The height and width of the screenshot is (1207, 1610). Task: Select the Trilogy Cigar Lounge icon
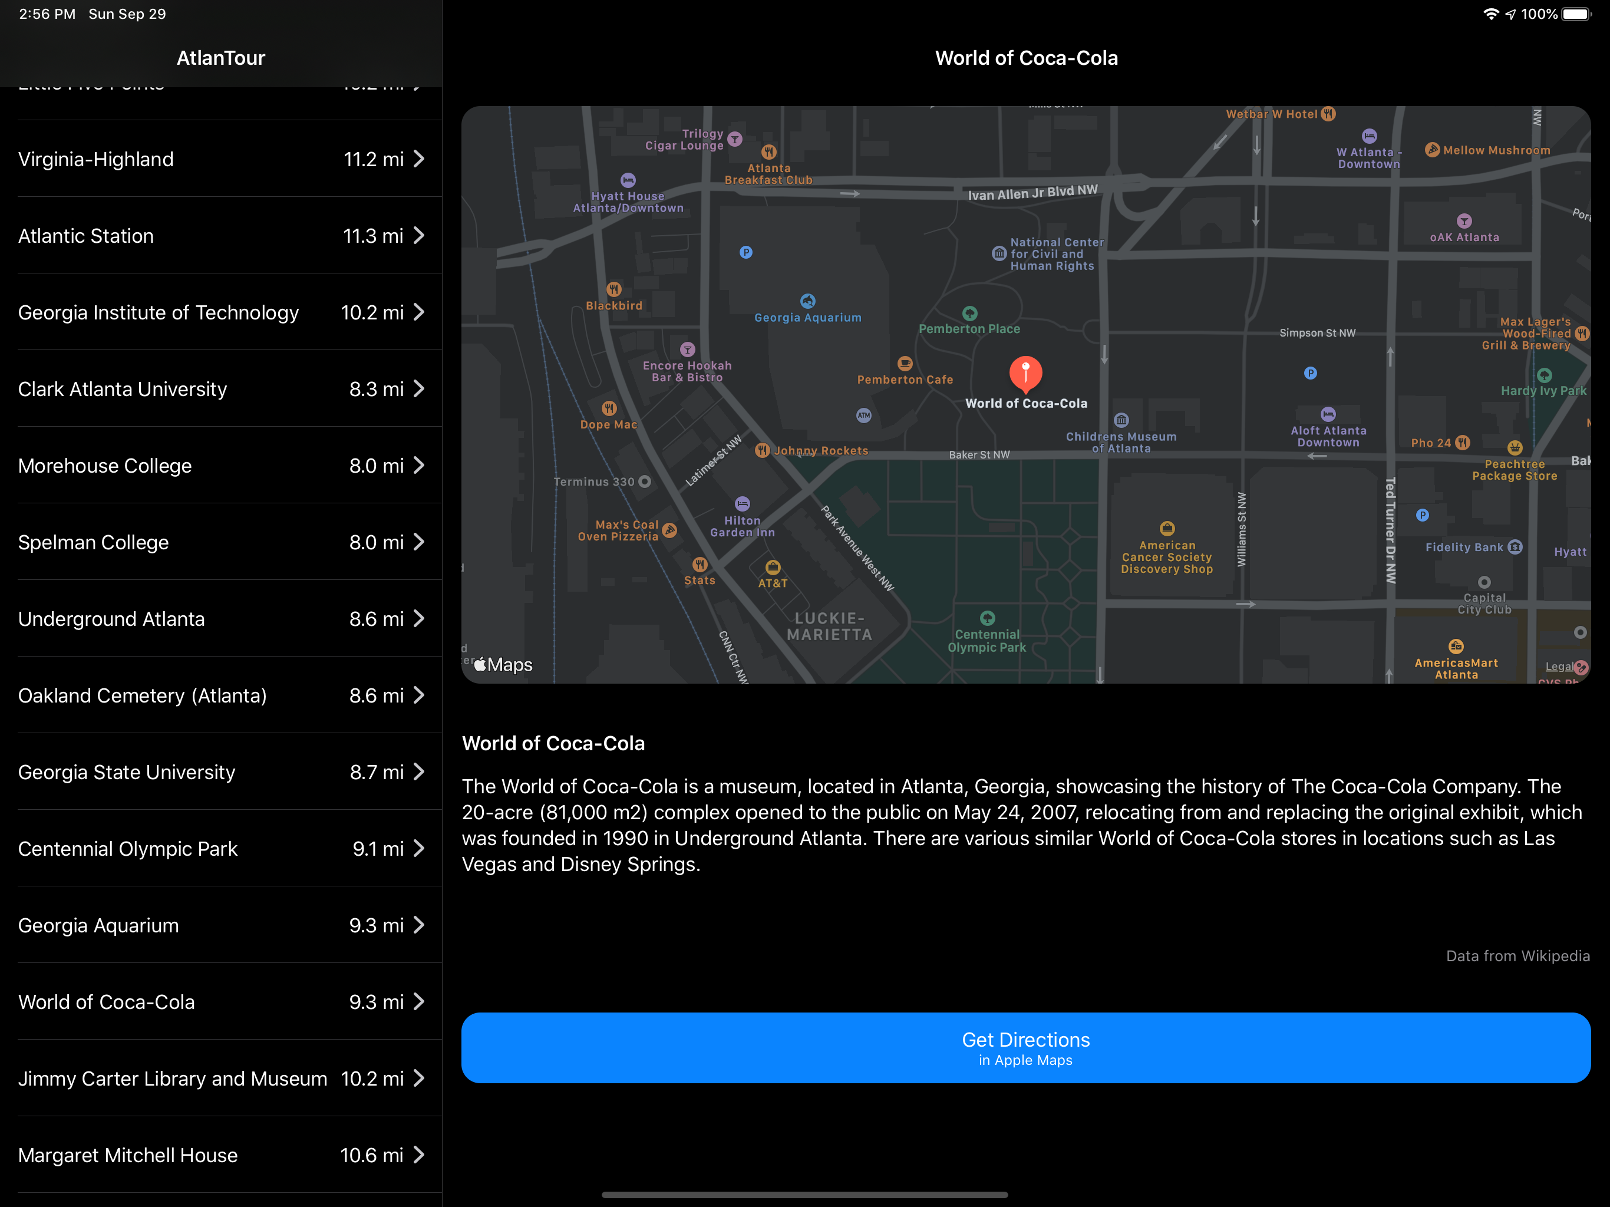pos(735,139)
